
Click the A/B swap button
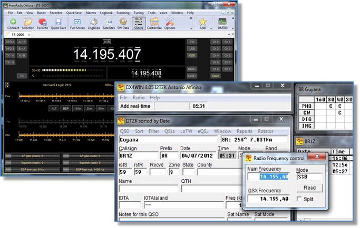pos(22,55)
